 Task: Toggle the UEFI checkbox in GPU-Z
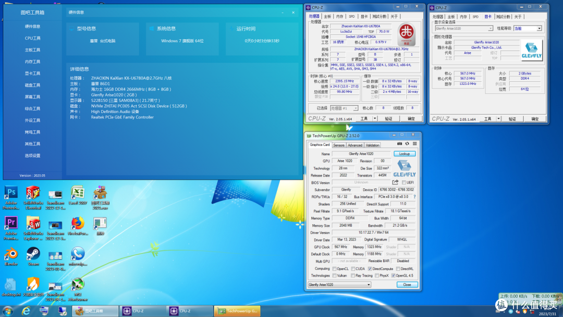coord(404,182)
